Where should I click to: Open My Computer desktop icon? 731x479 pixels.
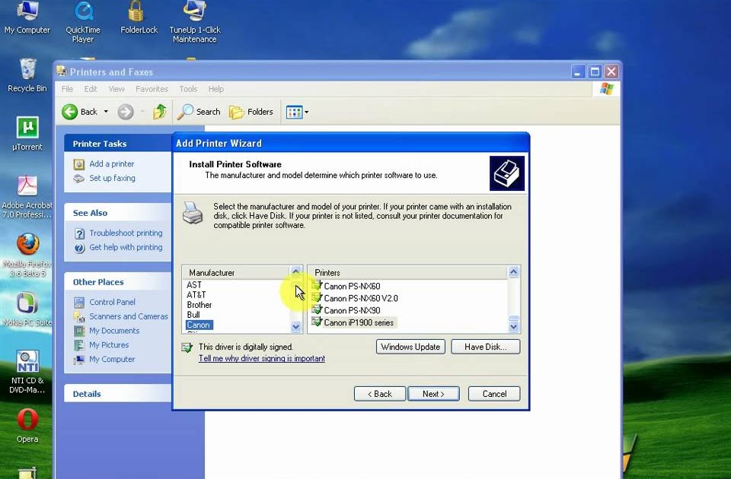pyautogui.click(x=27, y=18)
